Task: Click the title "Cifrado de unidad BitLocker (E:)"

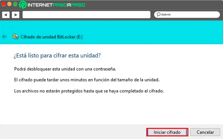Action: tap(52, 37)
